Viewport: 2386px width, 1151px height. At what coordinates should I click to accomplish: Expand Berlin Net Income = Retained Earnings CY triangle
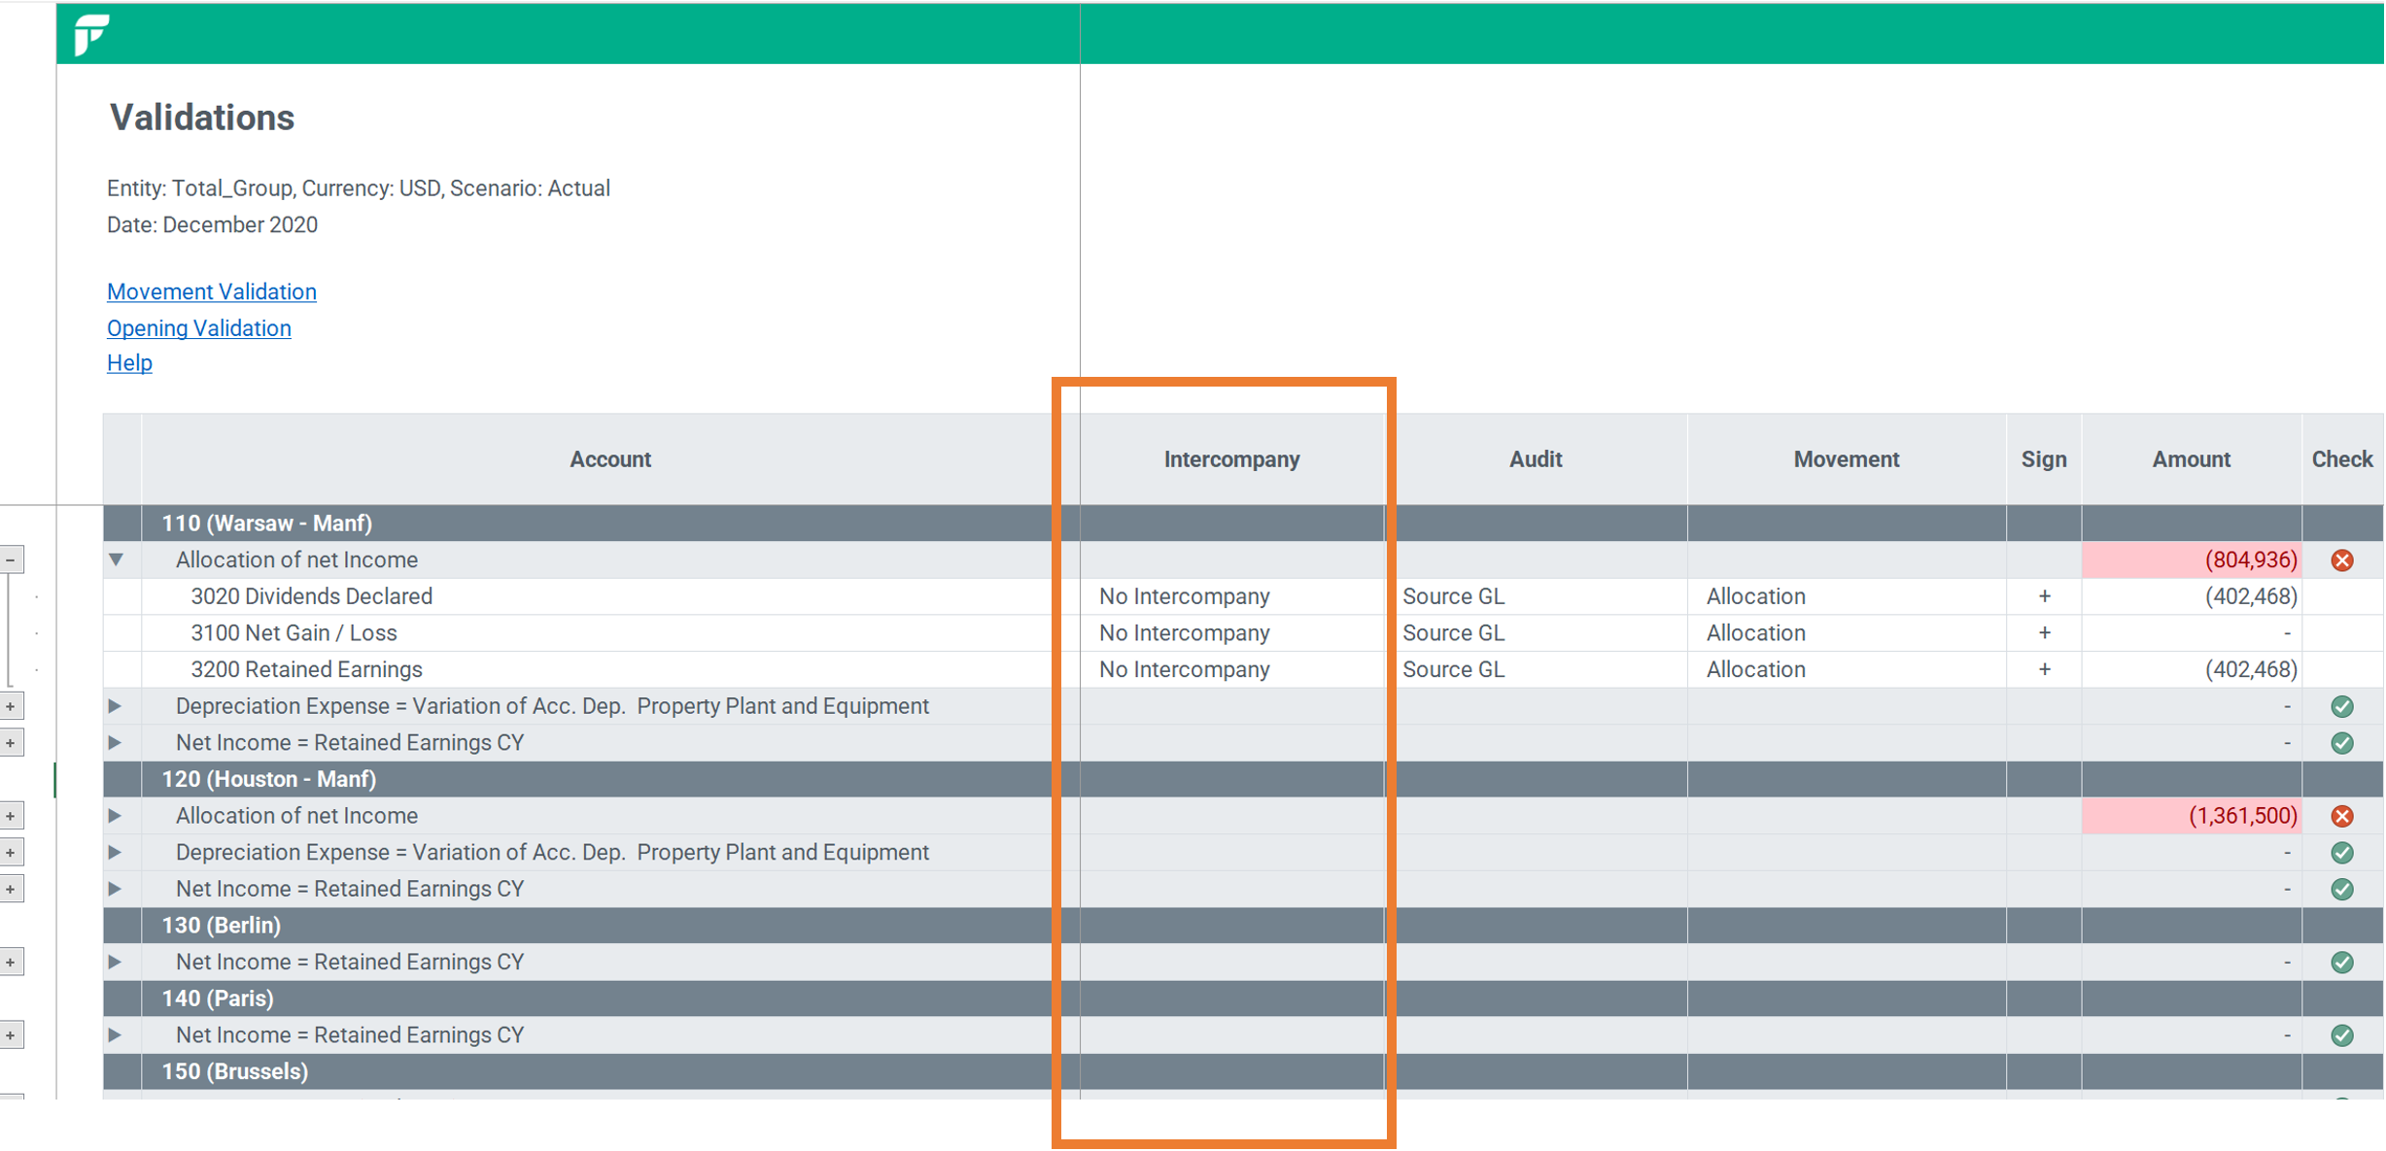coord(115,962)
